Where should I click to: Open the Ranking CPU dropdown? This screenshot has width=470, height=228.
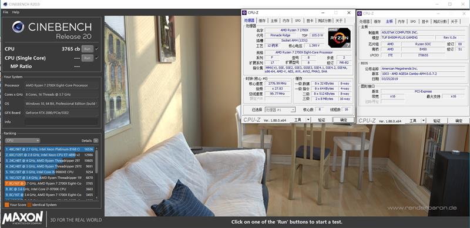tap(22, 140)
